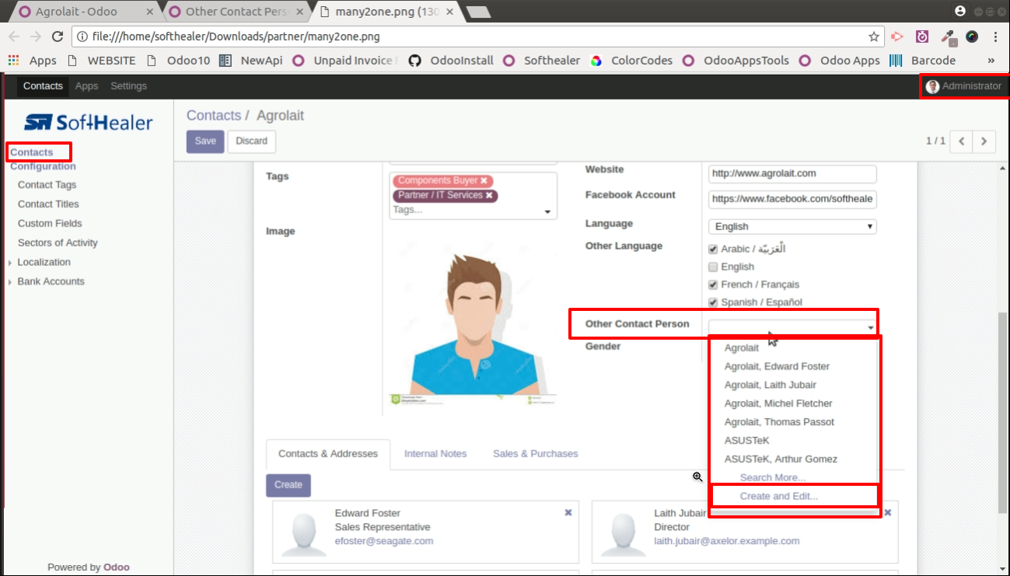1010x576 pixels.
Task: Go back with the browser back arrow
Action: pos(14,37)
